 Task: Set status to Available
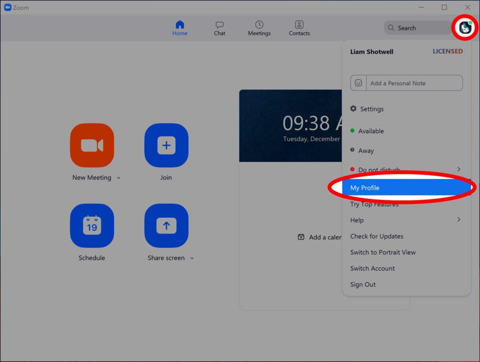tap(406, 131)
